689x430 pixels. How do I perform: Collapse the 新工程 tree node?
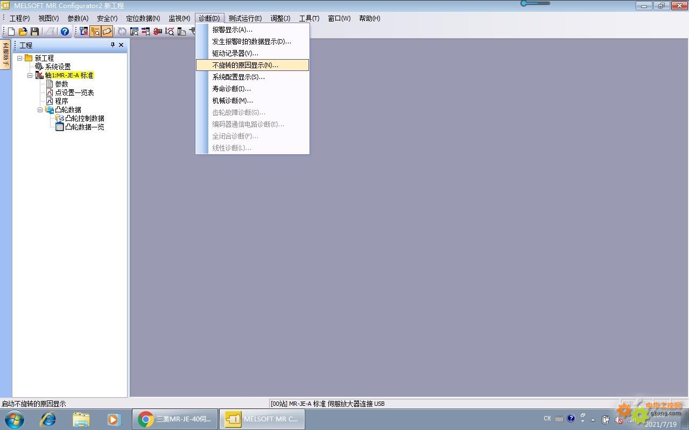[x=20, y=58]
